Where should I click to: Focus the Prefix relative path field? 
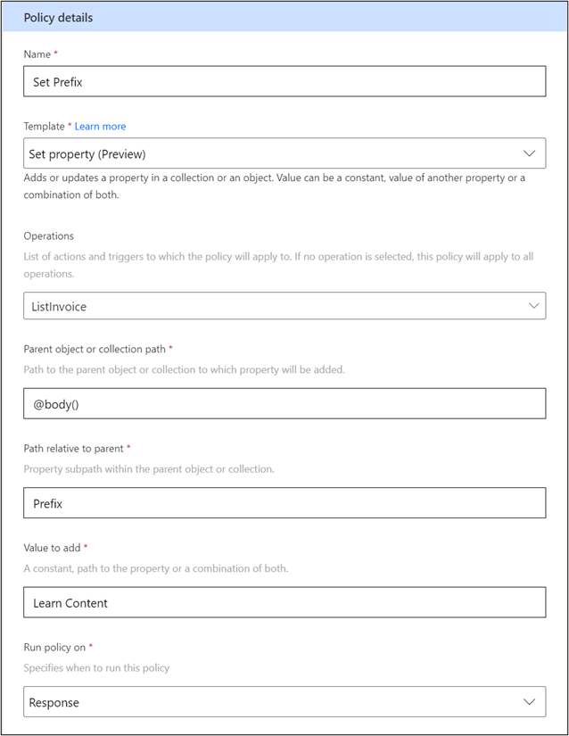click(284, 503)
